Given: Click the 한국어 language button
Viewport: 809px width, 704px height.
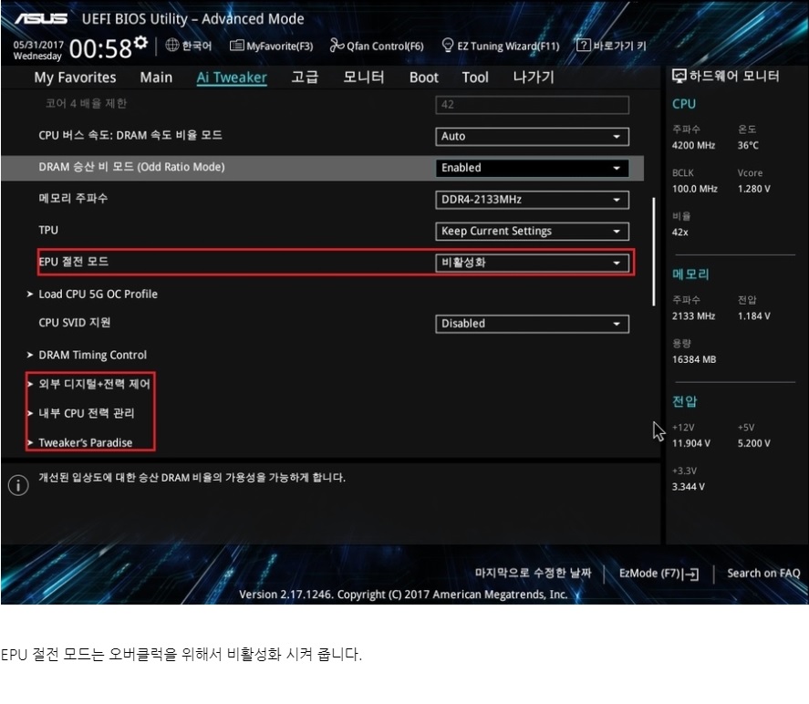Looking at the screenshot, I should coord(189,46).
